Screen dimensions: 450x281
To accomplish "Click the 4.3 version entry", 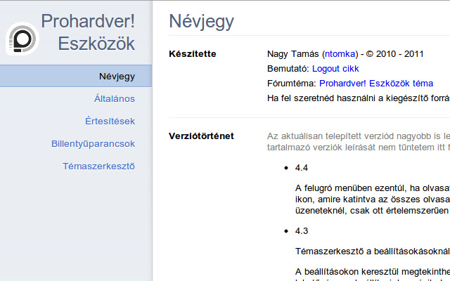I will (302, 231).
